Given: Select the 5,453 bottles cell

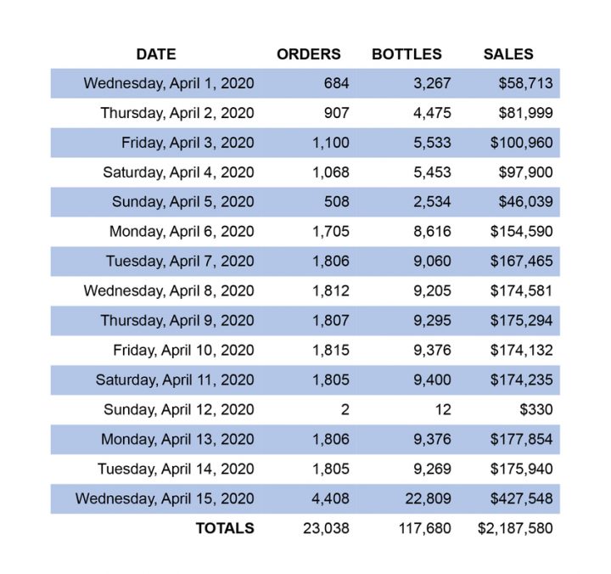Looking at the screenshot, I should pos(432,172).
